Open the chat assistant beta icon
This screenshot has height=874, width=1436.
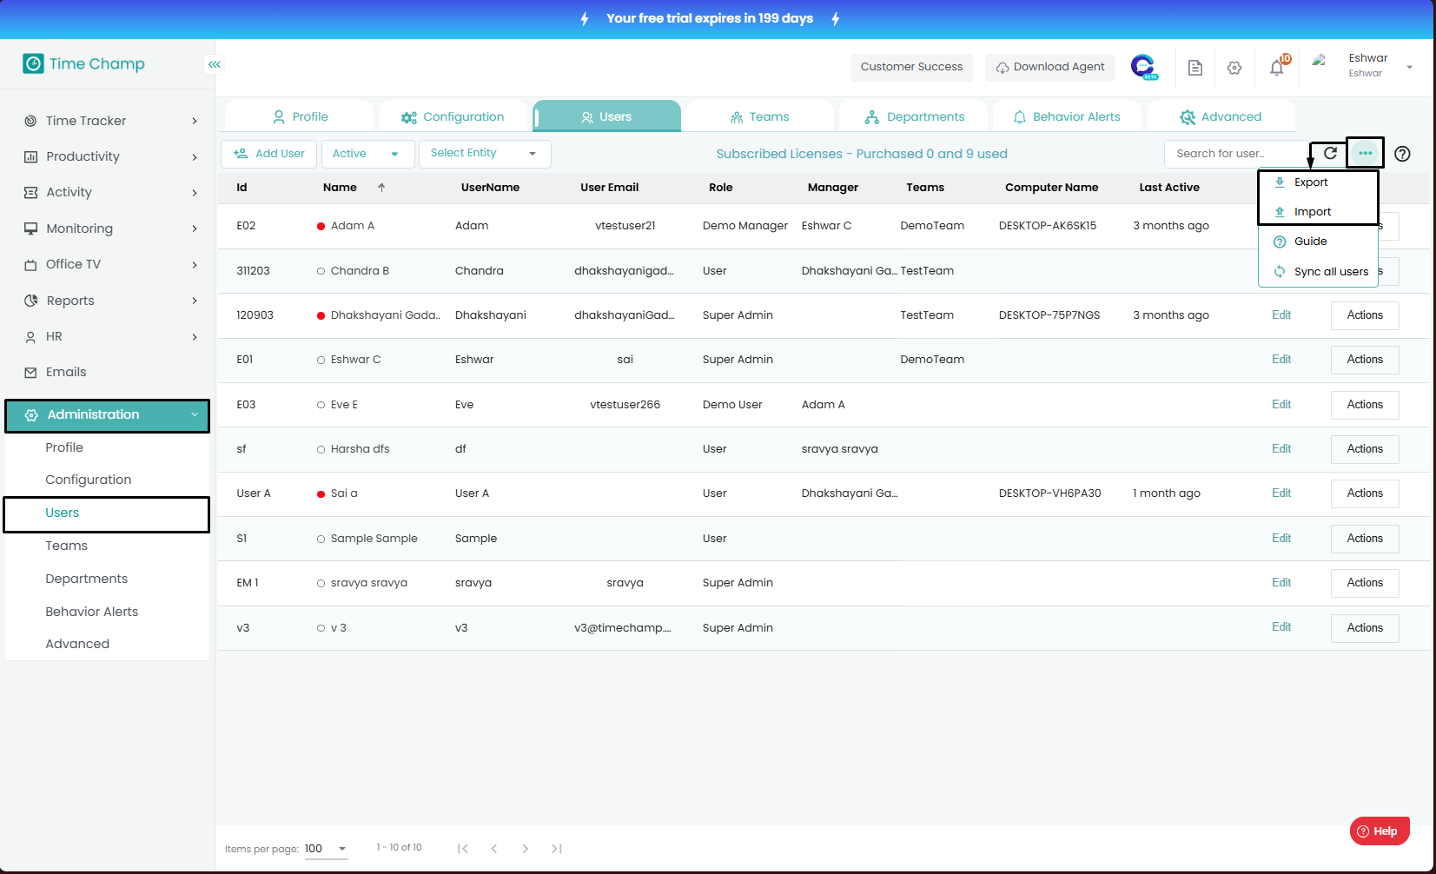point(1143,67)
